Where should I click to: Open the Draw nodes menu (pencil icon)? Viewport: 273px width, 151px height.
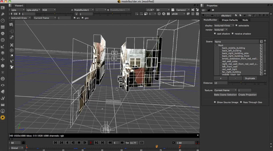(3, 14)
